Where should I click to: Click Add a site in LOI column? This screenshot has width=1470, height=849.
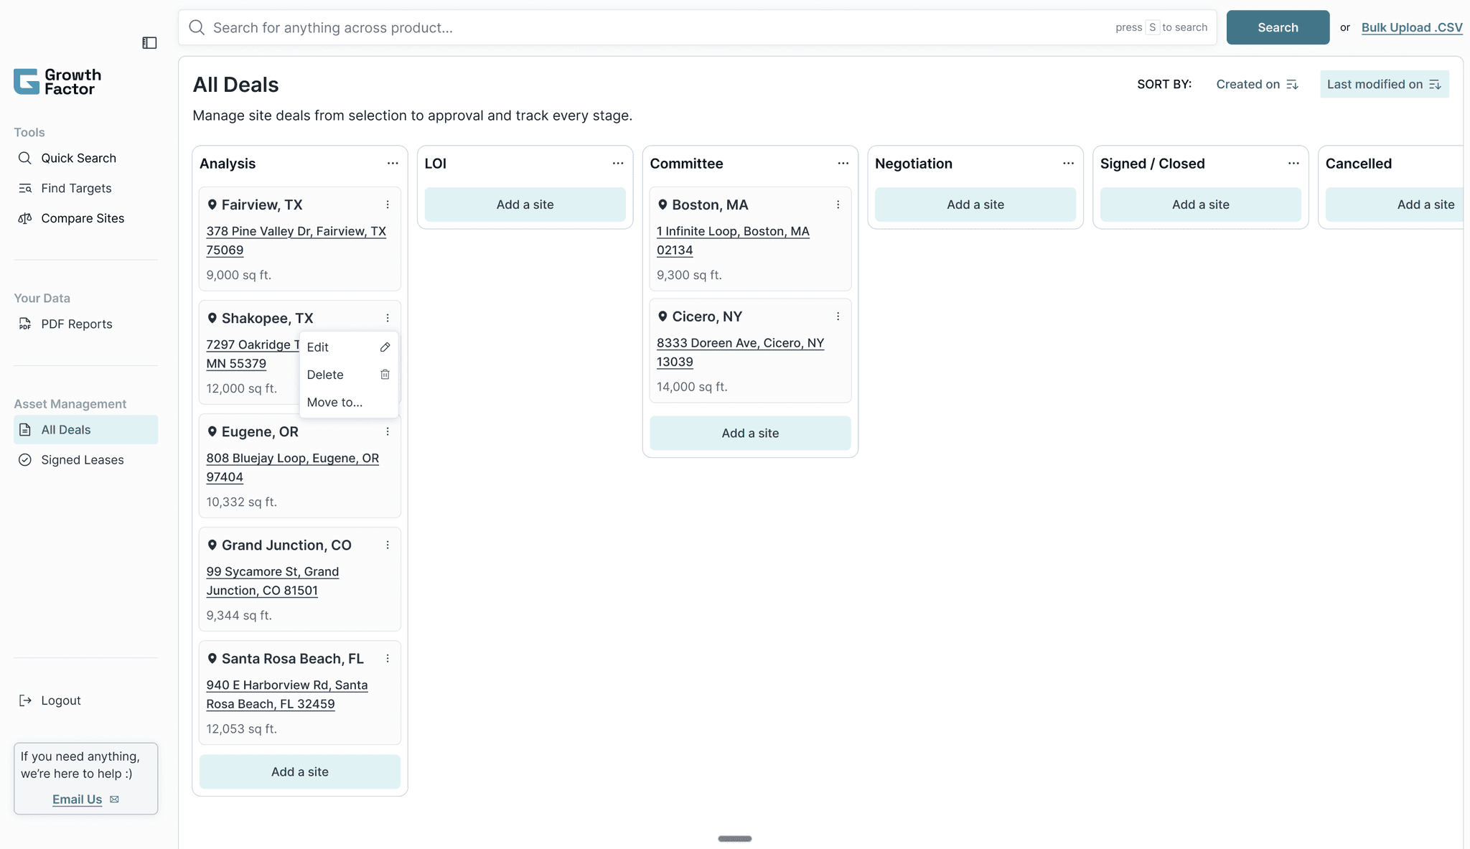(525, 205)
